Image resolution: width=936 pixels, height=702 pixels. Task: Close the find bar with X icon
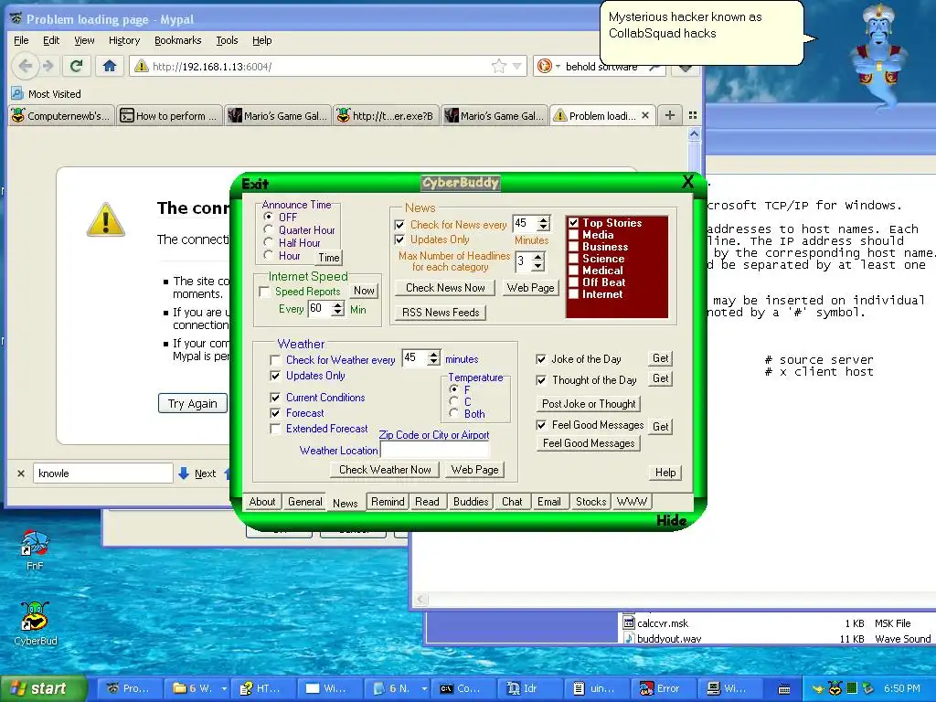[x=21, y=473]
